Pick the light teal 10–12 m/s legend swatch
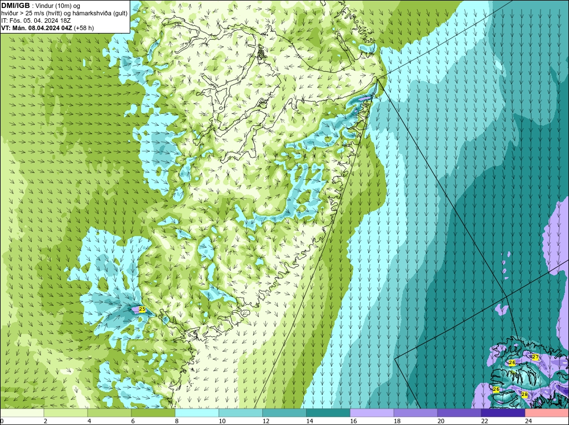Viewport: 569px width, 425px height. tap(241, 413)
